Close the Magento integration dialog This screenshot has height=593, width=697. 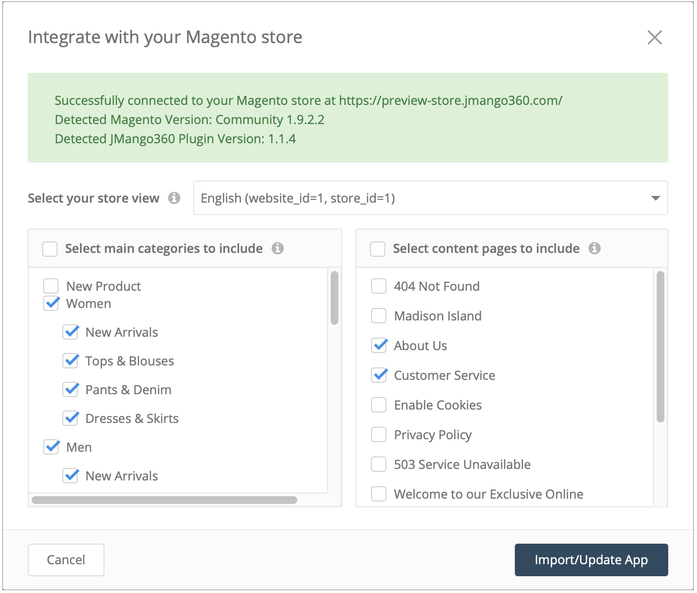pyautogui.click(x=654, y=37)
